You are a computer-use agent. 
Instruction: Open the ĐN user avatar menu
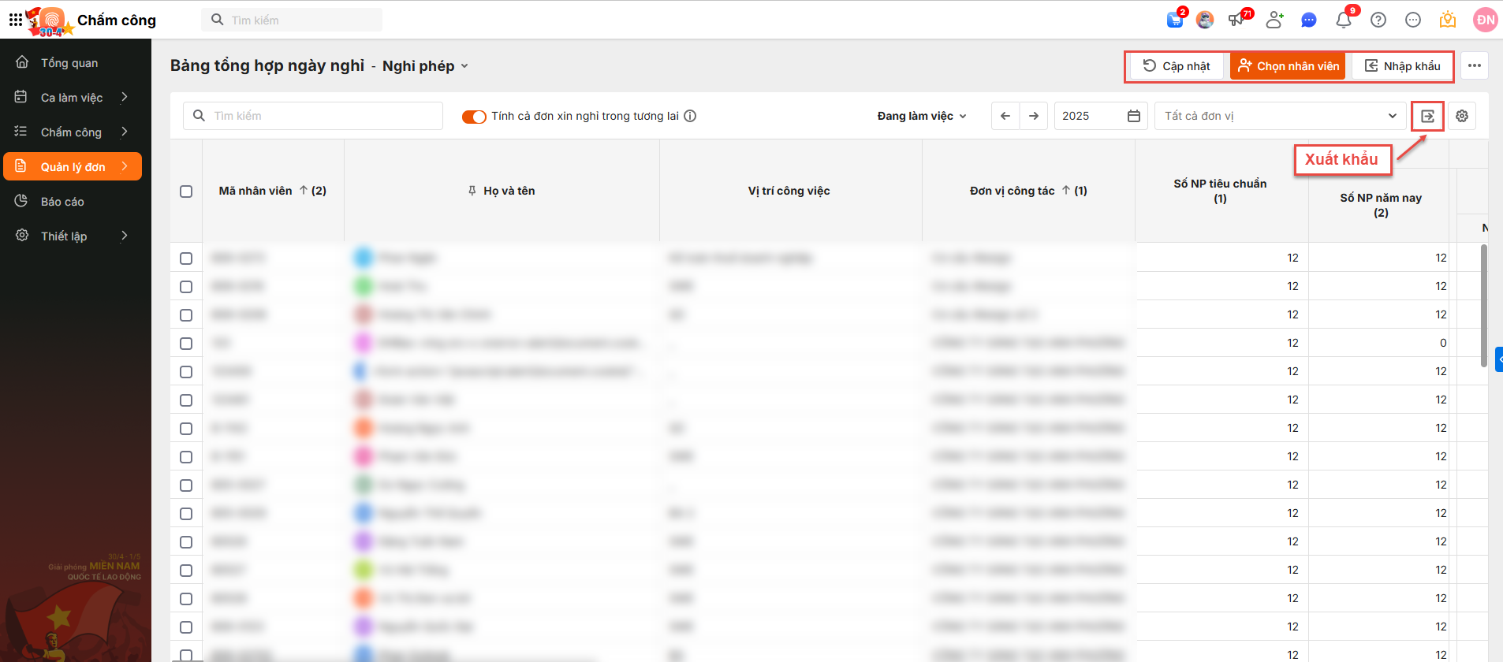click(x=1486, y=20)
